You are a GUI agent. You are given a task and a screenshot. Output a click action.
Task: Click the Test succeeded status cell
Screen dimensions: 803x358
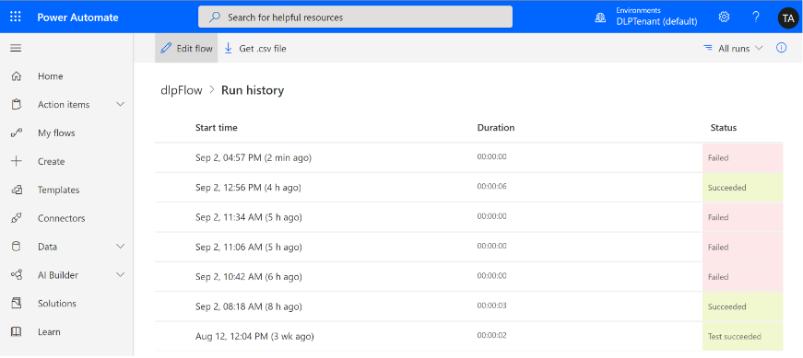pyautogui.click(x=742, y=337)
